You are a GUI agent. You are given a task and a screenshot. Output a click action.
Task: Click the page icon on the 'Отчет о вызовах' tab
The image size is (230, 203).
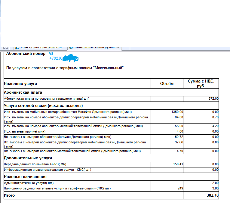click(x=17, y=47)
